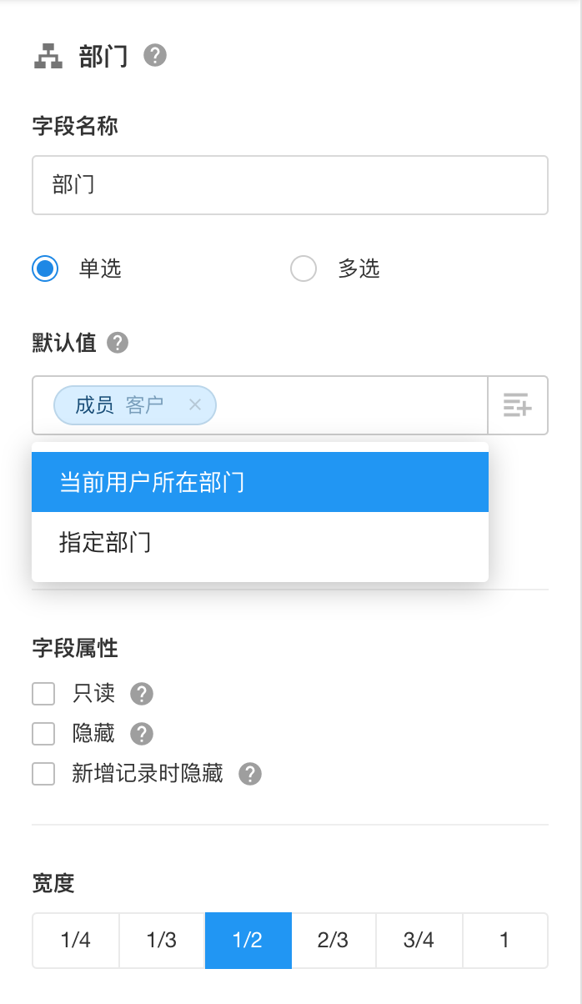Toggle the 新增记录时隐藏 checkbox

pos(43,774)
